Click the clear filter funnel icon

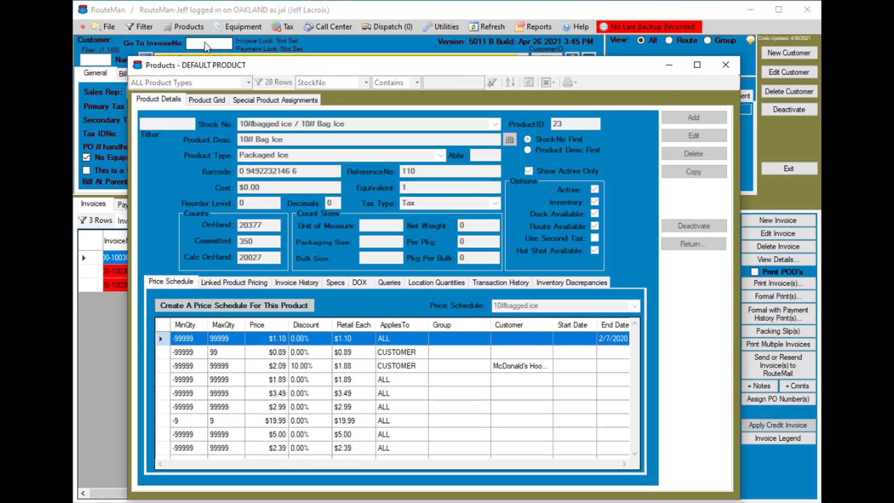click(492, 82)
